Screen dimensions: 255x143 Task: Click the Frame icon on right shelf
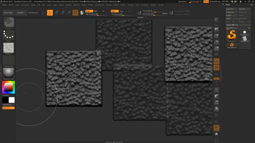[216, 90]
